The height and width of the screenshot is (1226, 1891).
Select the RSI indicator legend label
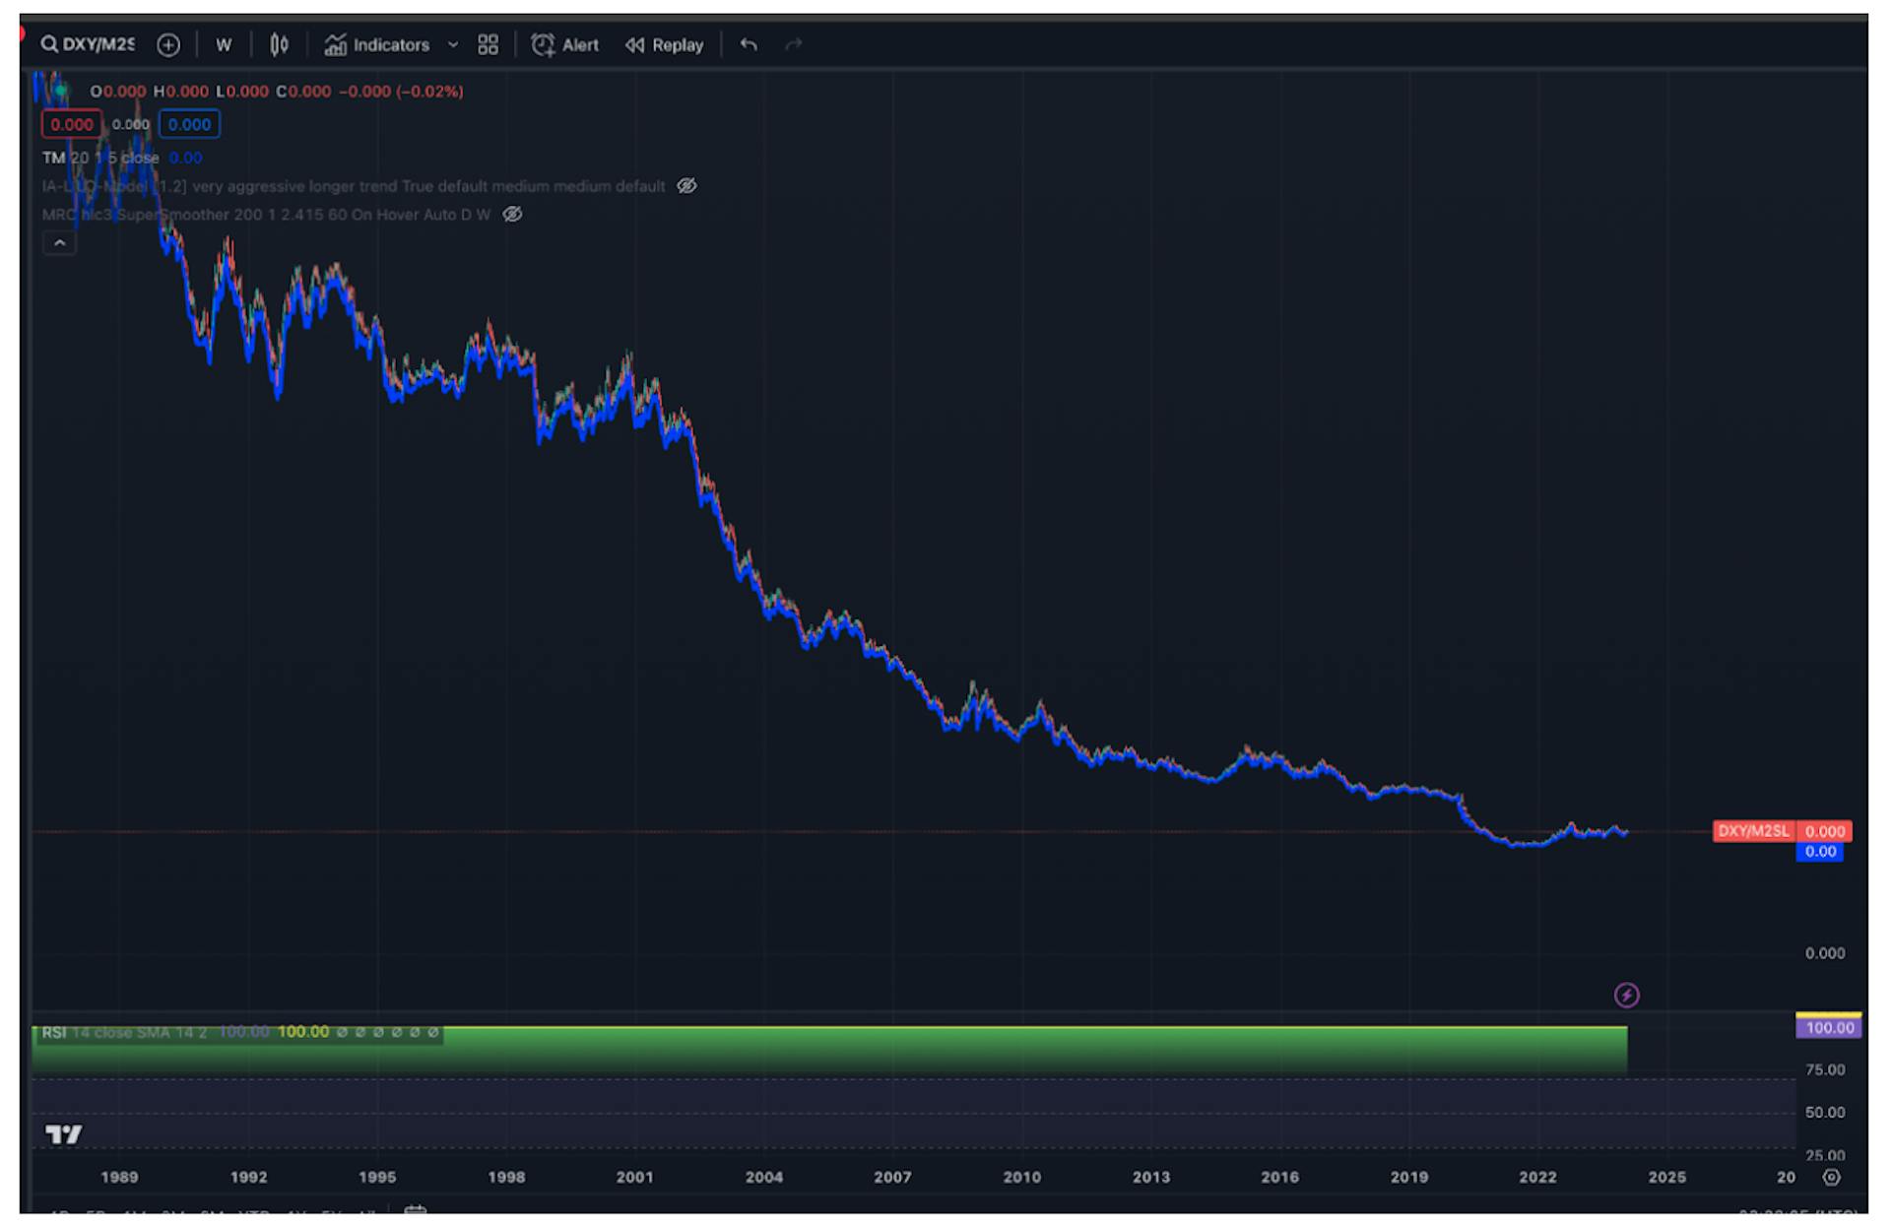[53, 1032]
